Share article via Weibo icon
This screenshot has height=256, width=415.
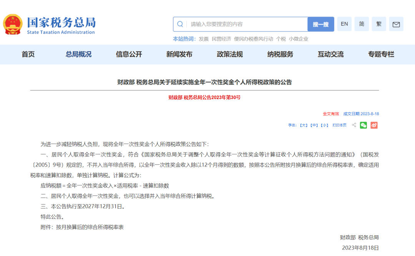(374, 125)
